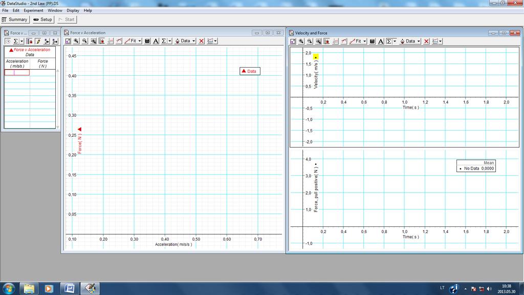Open the Experiment menu
The width and height of the screenshot is (524, 295).
click(33, 10)
